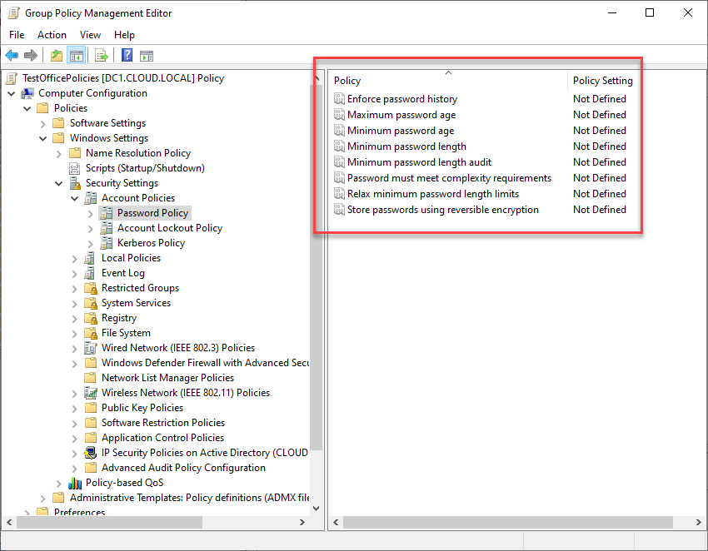The height and width of the screenshot is (551, 708).
Task: Select Application Control Policies
Action: pyautogui.click(x=162, y=438)
